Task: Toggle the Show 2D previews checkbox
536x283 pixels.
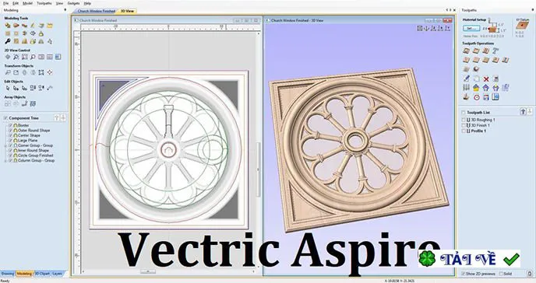Action: pyautogui.click(x=464, y=274)
